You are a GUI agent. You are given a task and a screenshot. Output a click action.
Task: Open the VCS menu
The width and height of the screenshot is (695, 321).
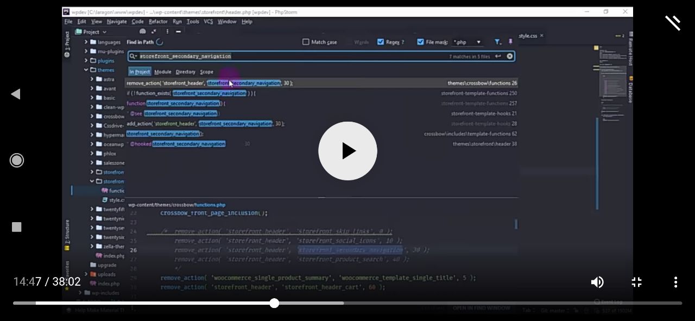pos(208,22)
